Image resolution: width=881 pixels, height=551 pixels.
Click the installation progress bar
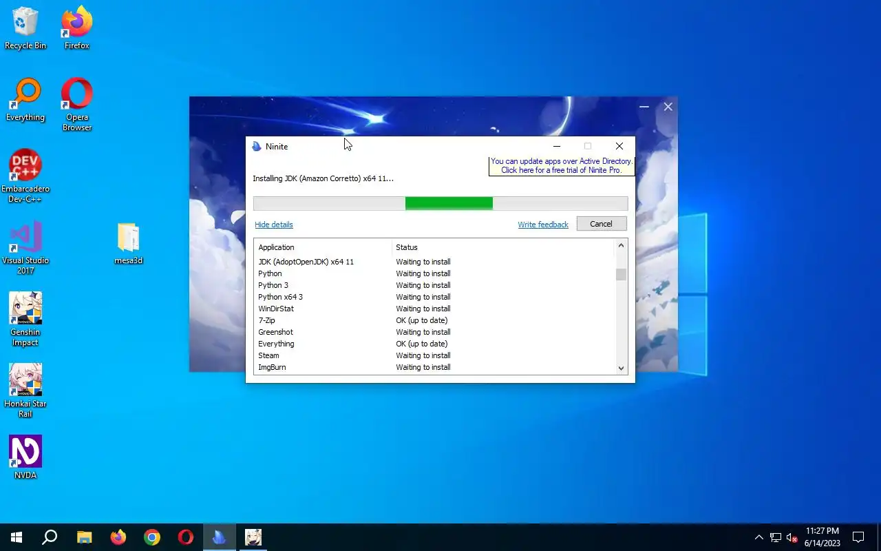tap(440, 203)
